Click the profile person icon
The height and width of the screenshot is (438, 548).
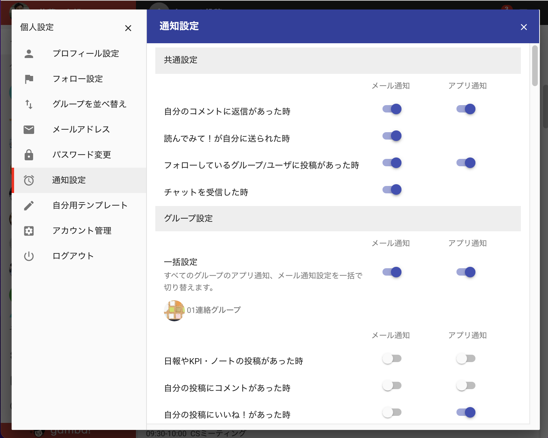click(x=29, y=54)
